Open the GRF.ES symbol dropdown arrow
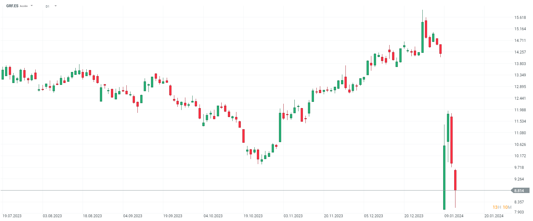This screenshot has height=221, width=533. click(x=32, y=6)
